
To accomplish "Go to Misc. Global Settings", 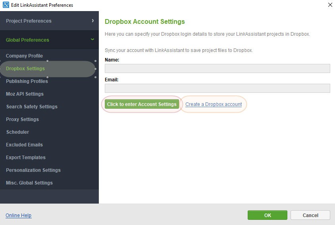I will coord(29,183).
